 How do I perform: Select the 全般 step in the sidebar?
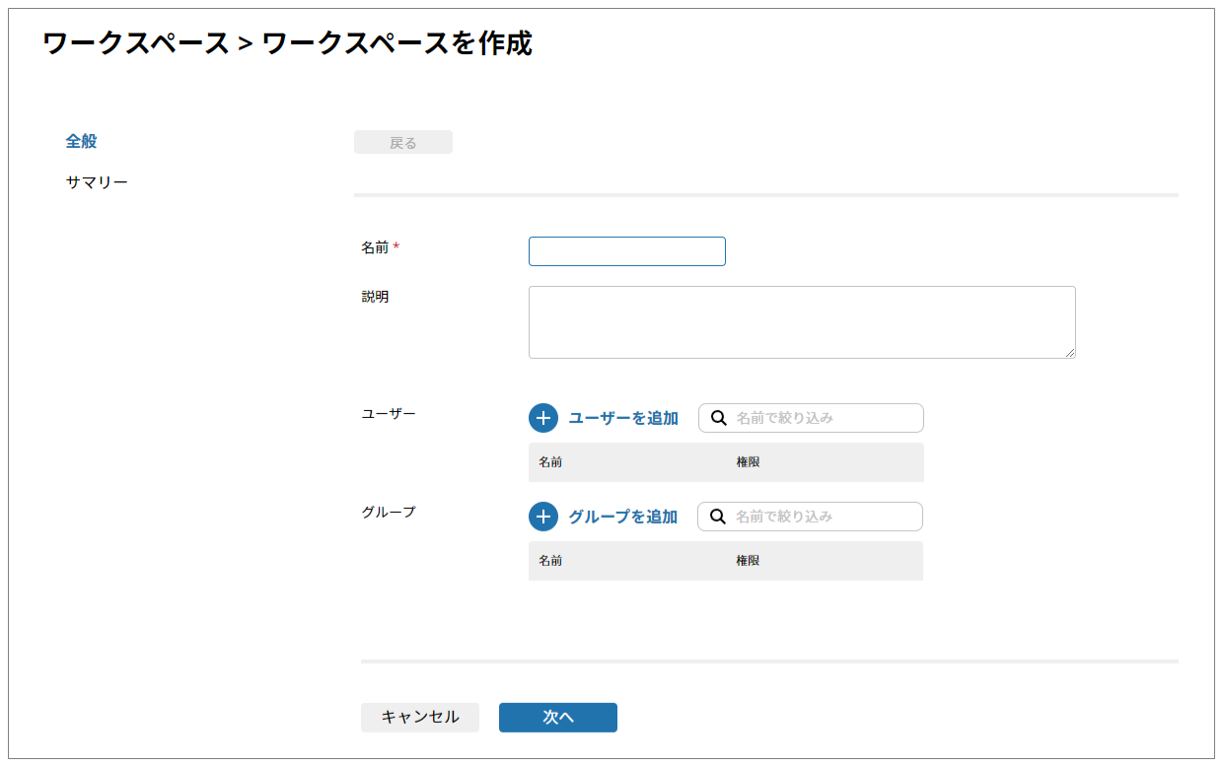coord(81,141)
